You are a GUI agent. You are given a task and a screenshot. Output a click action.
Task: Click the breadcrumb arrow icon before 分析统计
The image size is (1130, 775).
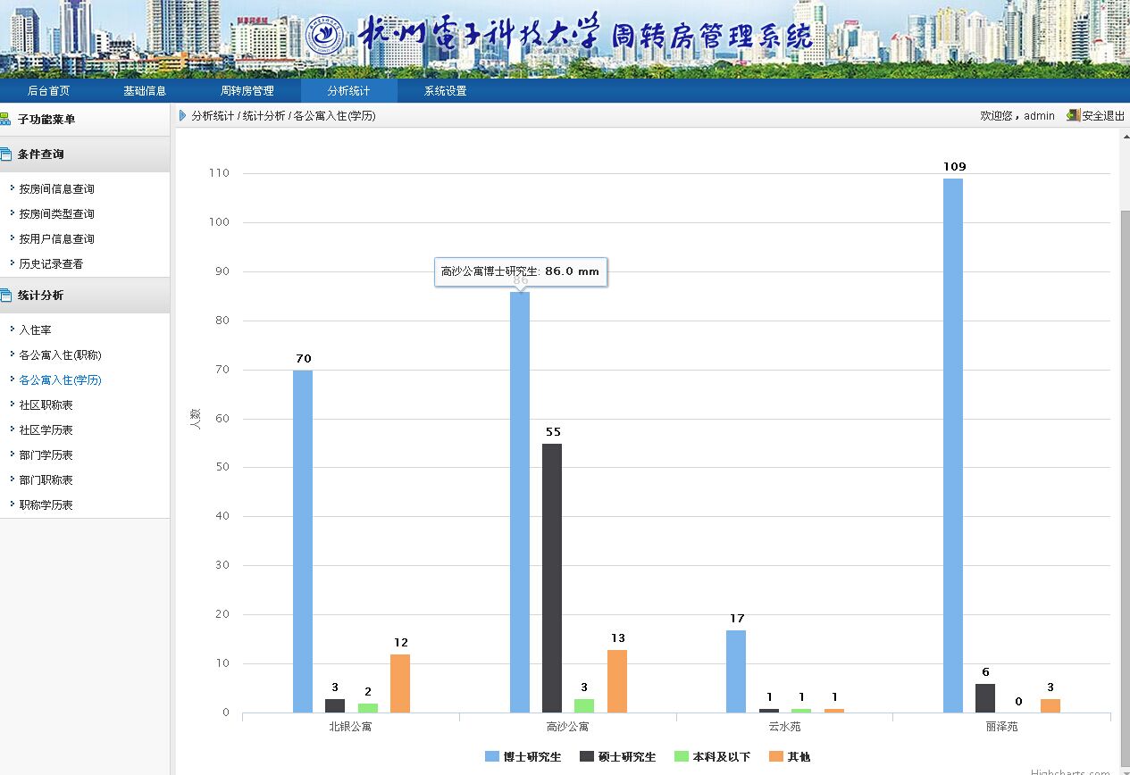point(183,115)
